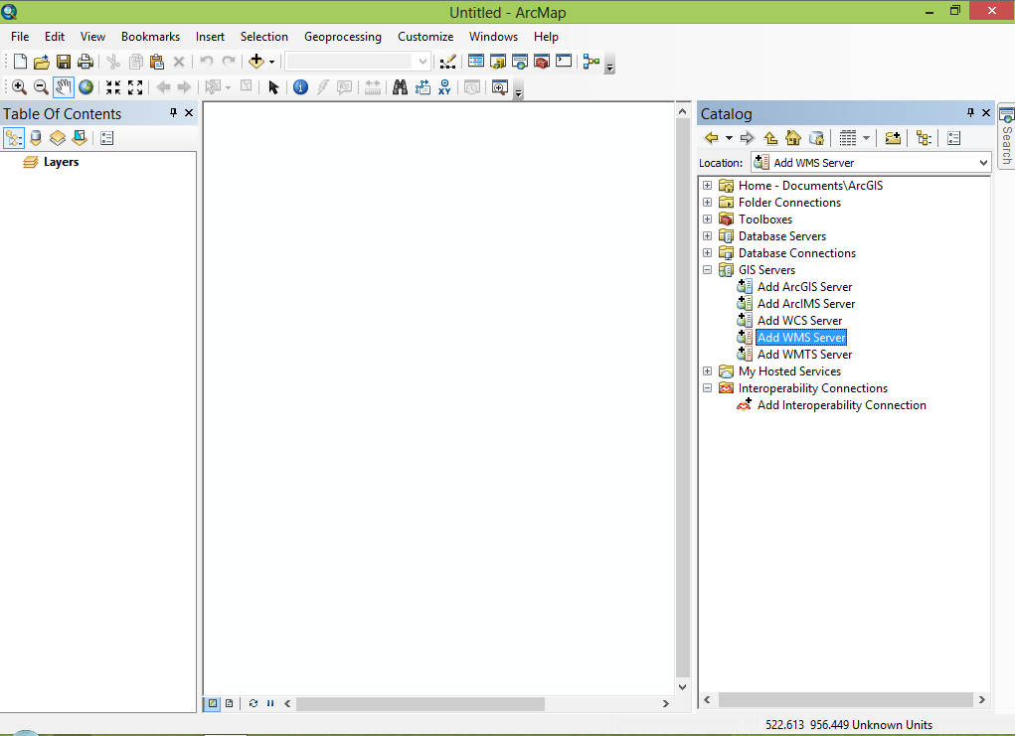Select the Identify tool
Screen dimensions: 1015x736
[x=300, y=87]
